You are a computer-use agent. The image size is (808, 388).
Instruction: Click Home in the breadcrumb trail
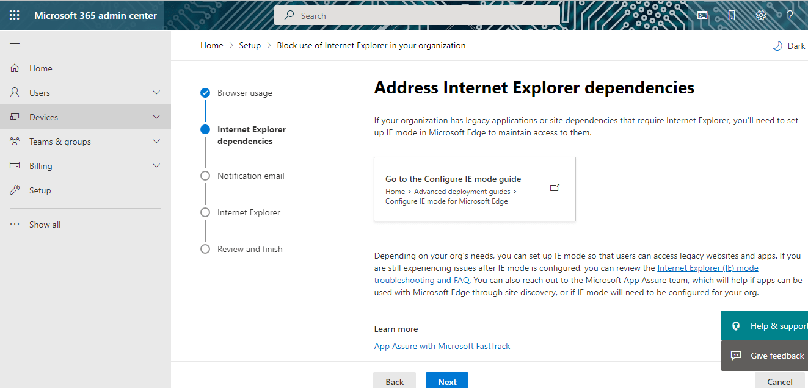(212, 45)
